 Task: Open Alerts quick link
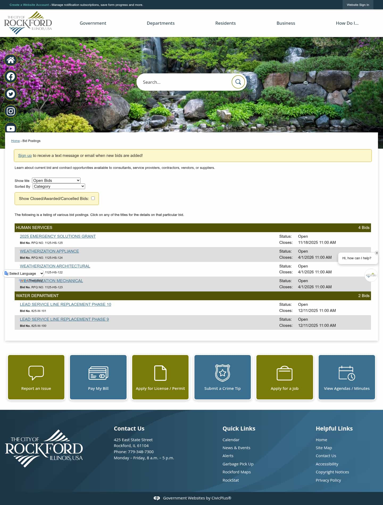tap(228, 456)
